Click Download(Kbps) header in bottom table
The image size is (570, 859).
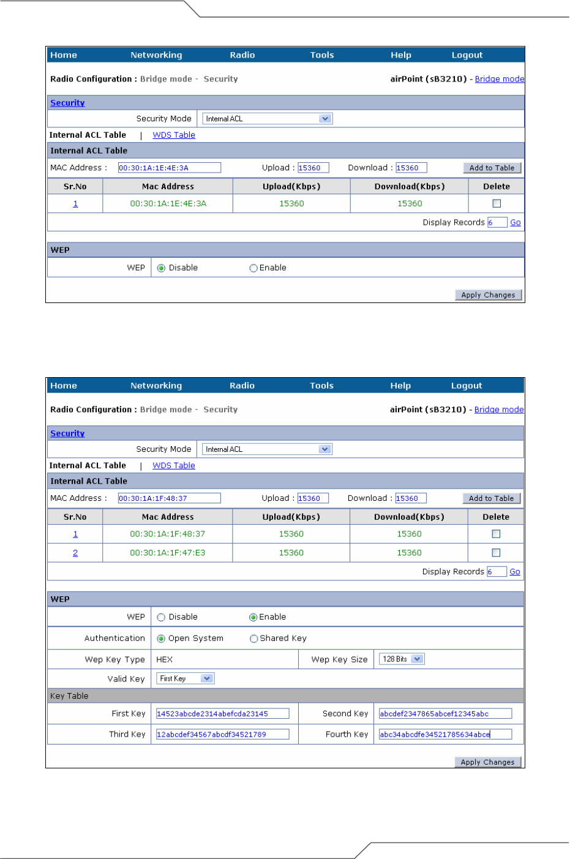[x=410, y=517]
